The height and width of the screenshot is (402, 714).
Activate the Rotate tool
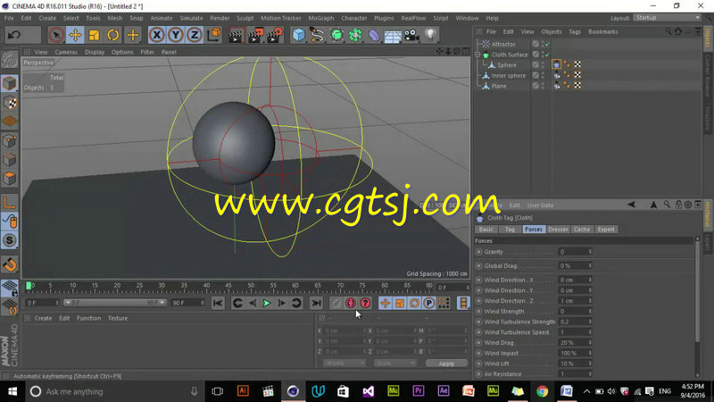click(x=113, y=35)
